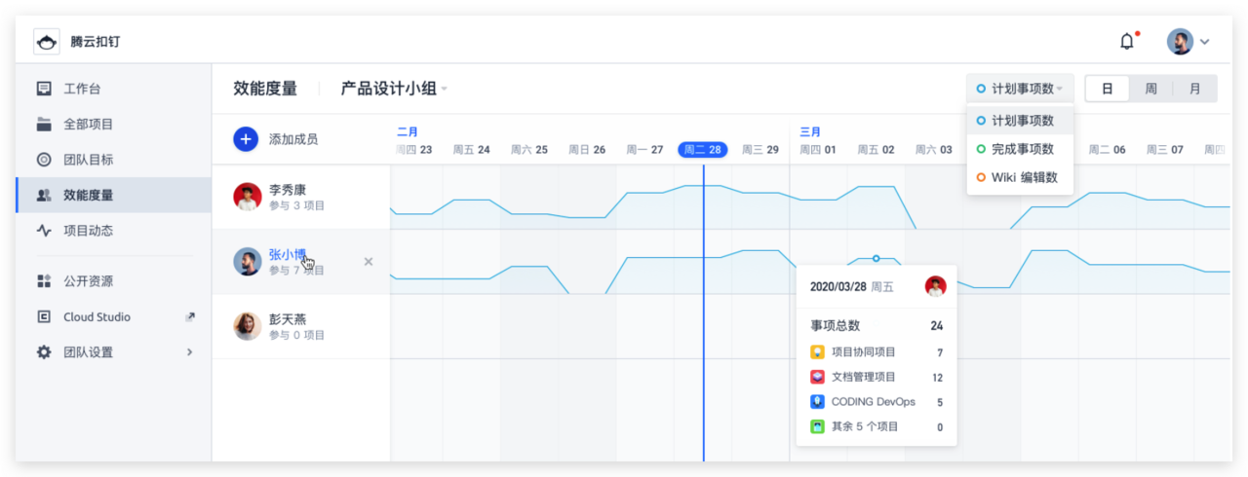Open the 计划事项数 metric dropdown
This screenshot has width=1248, height=477.
coord(1020,89)
